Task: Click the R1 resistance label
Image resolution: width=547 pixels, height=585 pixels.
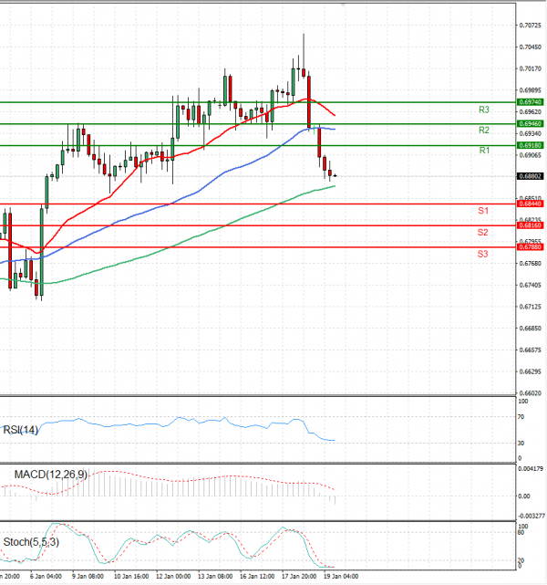Action: click(x=484, y=151)
